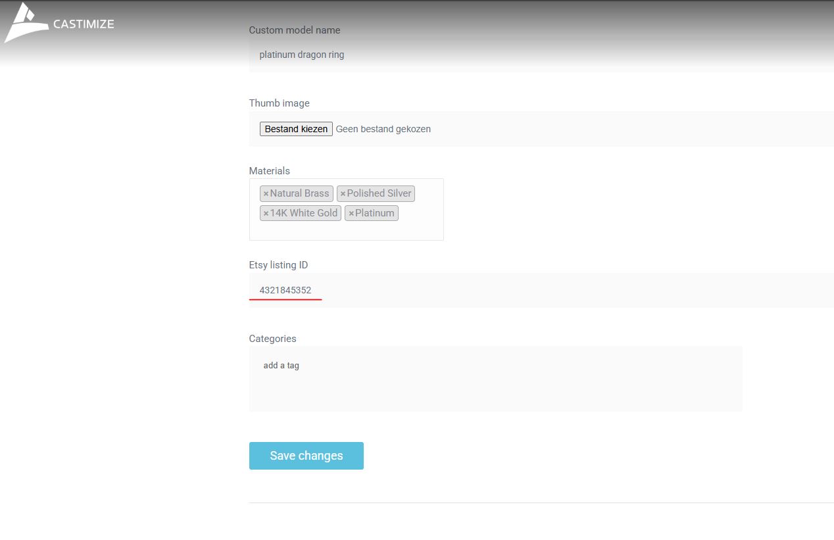The width and height of the screenshot is (834, 540).
Task: Click the Thumb image label
Action: click(x=280, y=103)
